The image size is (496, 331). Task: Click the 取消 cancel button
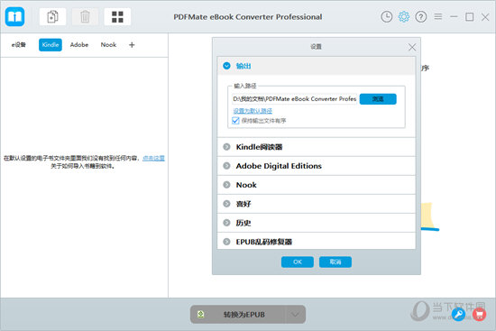point(335,262)
